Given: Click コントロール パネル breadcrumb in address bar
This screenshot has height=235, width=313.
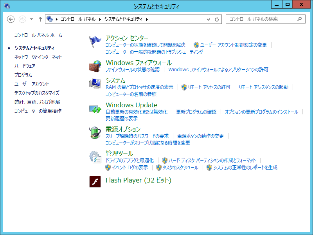Looking at the screenshot, I should [78, 19].
